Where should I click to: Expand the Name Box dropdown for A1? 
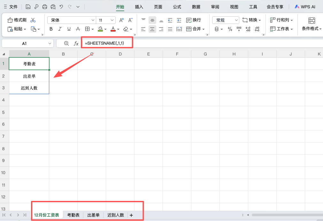[50, 43]
